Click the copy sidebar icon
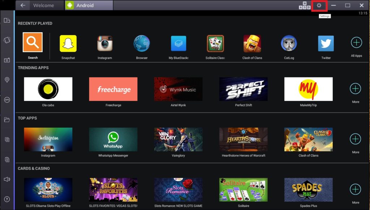This screenshot has height=210, width=370. [x=7, y=140]
